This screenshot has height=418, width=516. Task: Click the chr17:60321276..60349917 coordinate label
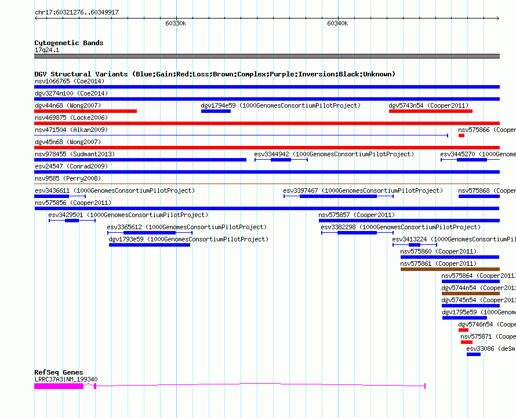pos(77,12)
